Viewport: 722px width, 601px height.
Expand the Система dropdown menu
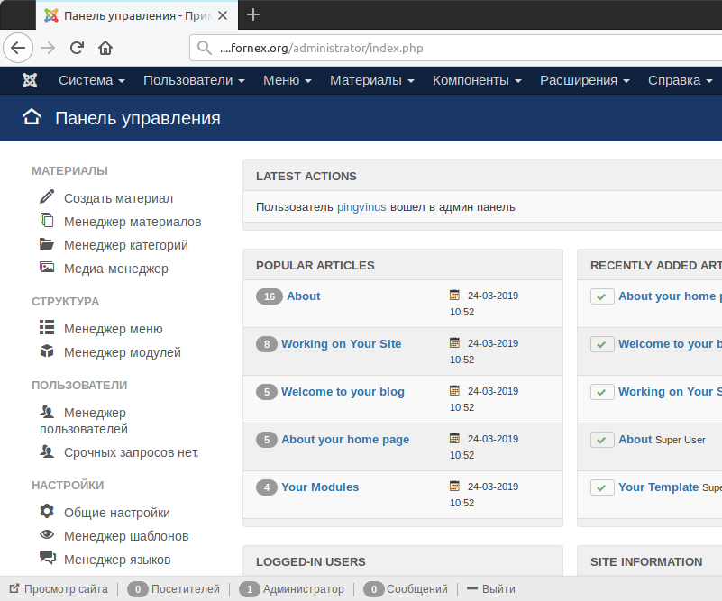(x=91, y=80)
